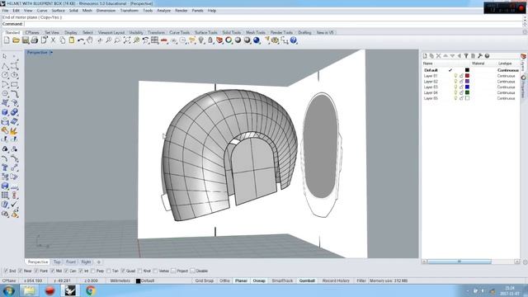Toggle the Cen osnap checkbox
This screenshot has width=528, height=297.
coord(66,271)
